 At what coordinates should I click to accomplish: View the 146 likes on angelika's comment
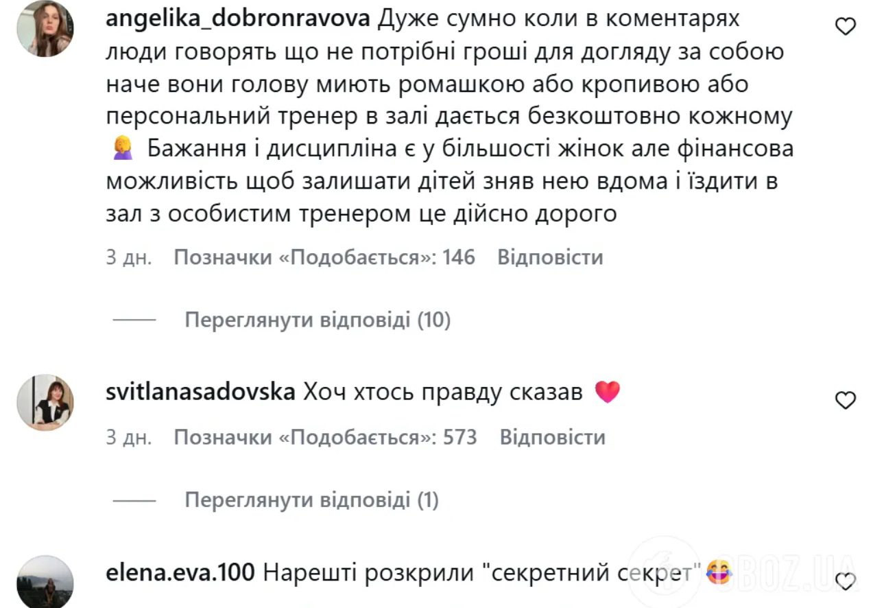pos(324,257)
